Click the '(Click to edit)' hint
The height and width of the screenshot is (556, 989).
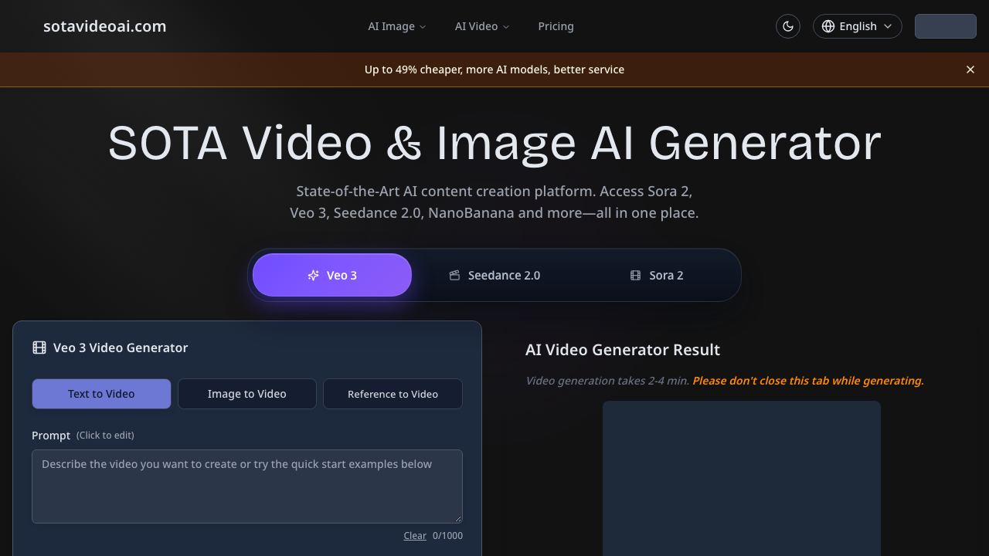pos(105,436)
